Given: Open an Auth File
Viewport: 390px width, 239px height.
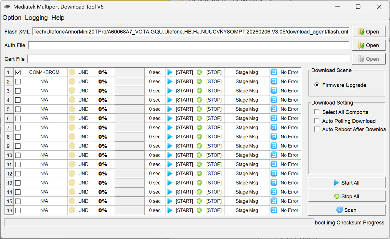Looking at the screenshot, I should [369, 45].
